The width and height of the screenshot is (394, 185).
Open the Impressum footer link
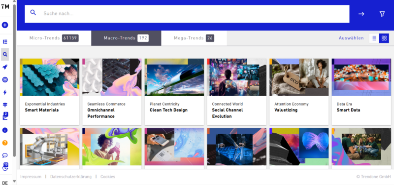31,177
